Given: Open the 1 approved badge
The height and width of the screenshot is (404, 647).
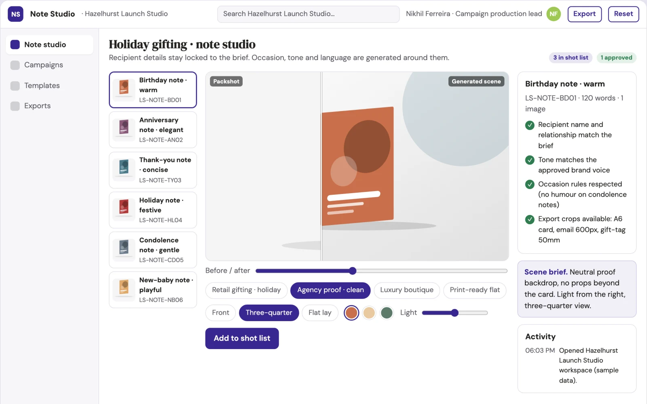Looking at the screenshot, I should (616, 58).
